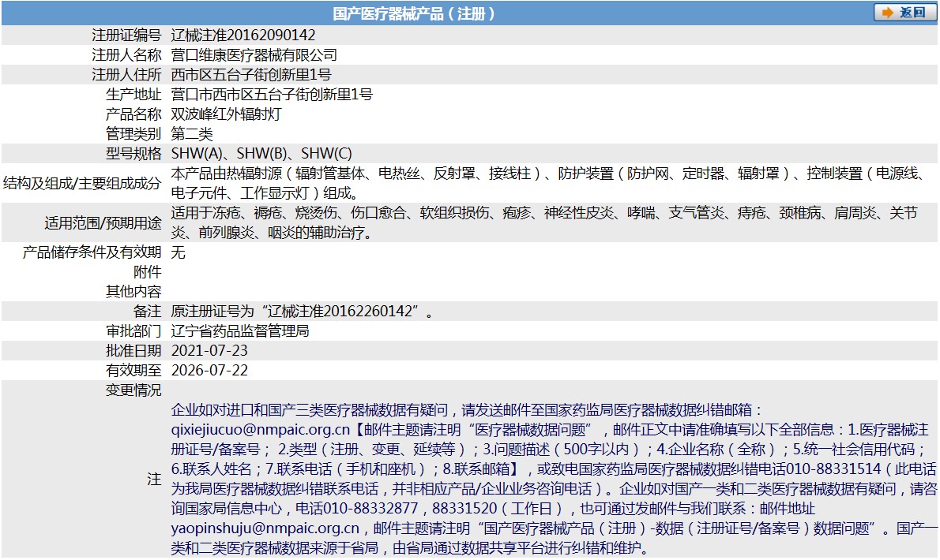Click the 批准日期 label
Screen dimensions: 940x560
[133, 351]
